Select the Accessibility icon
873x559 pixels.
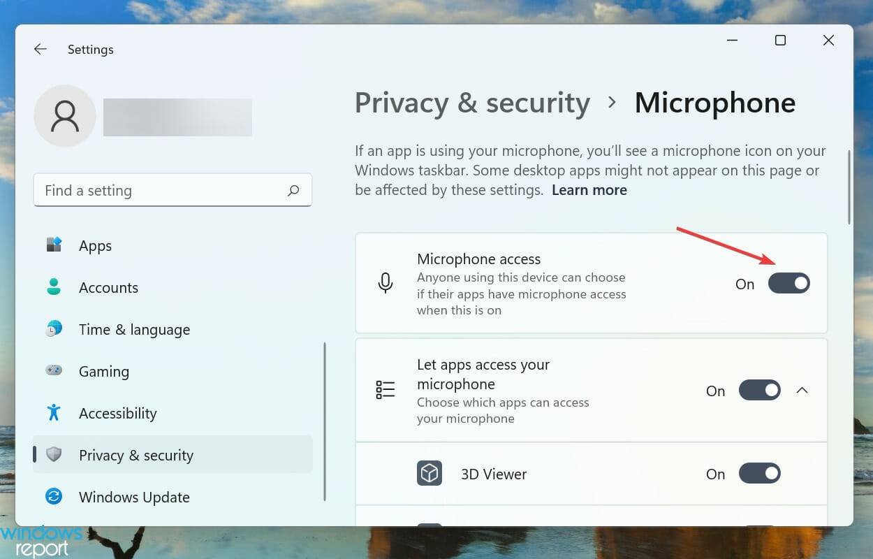pos(53,413)
